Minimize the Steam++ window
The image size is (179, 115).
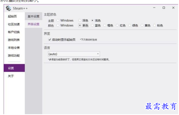click(154, 8)
